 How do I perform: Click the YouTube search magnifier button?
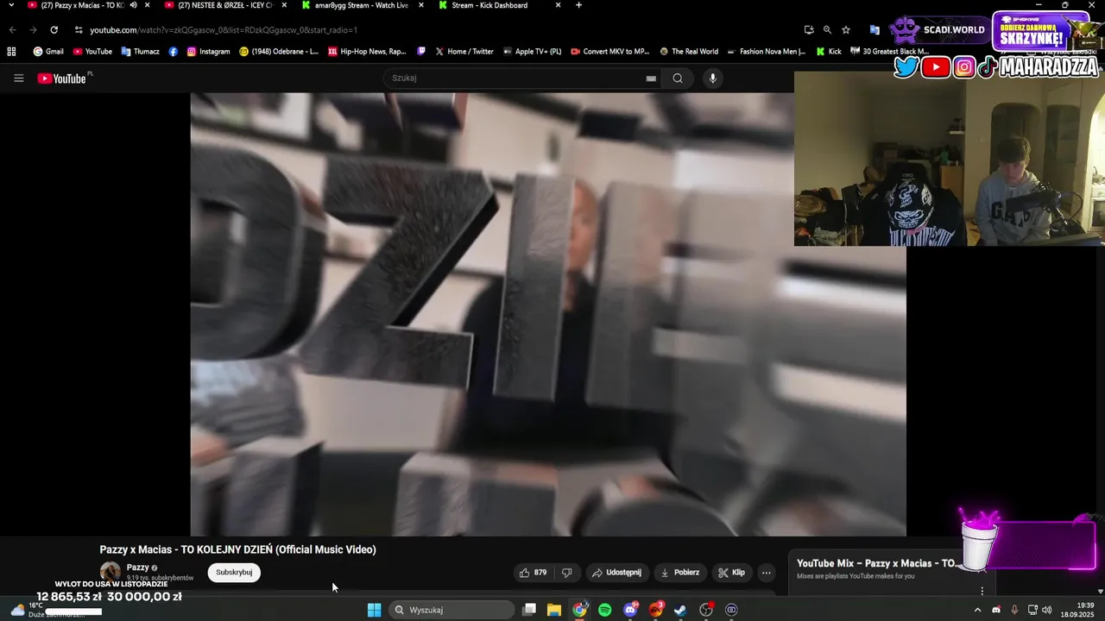[678, 78]
